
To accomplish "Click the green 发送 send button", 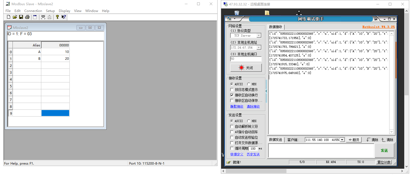I will click(384, 151).
